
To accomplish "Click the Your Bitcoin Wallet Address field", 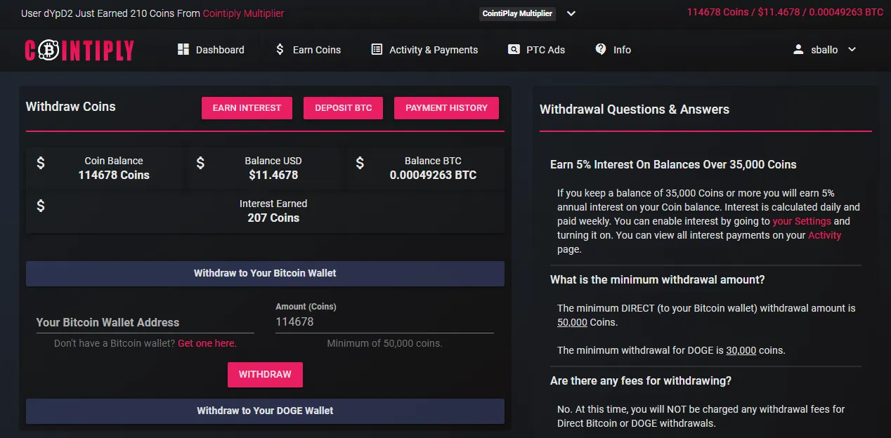I will [x=145, y=322].
